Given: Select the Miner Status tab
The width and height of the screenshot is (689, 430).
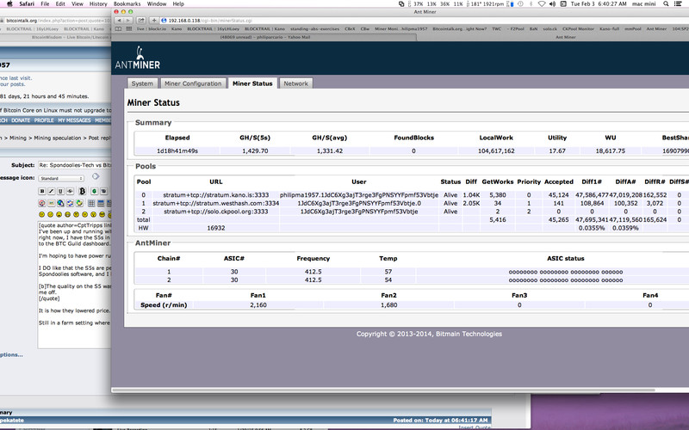Looking at the screenshot, I should [x=252, y=83].
